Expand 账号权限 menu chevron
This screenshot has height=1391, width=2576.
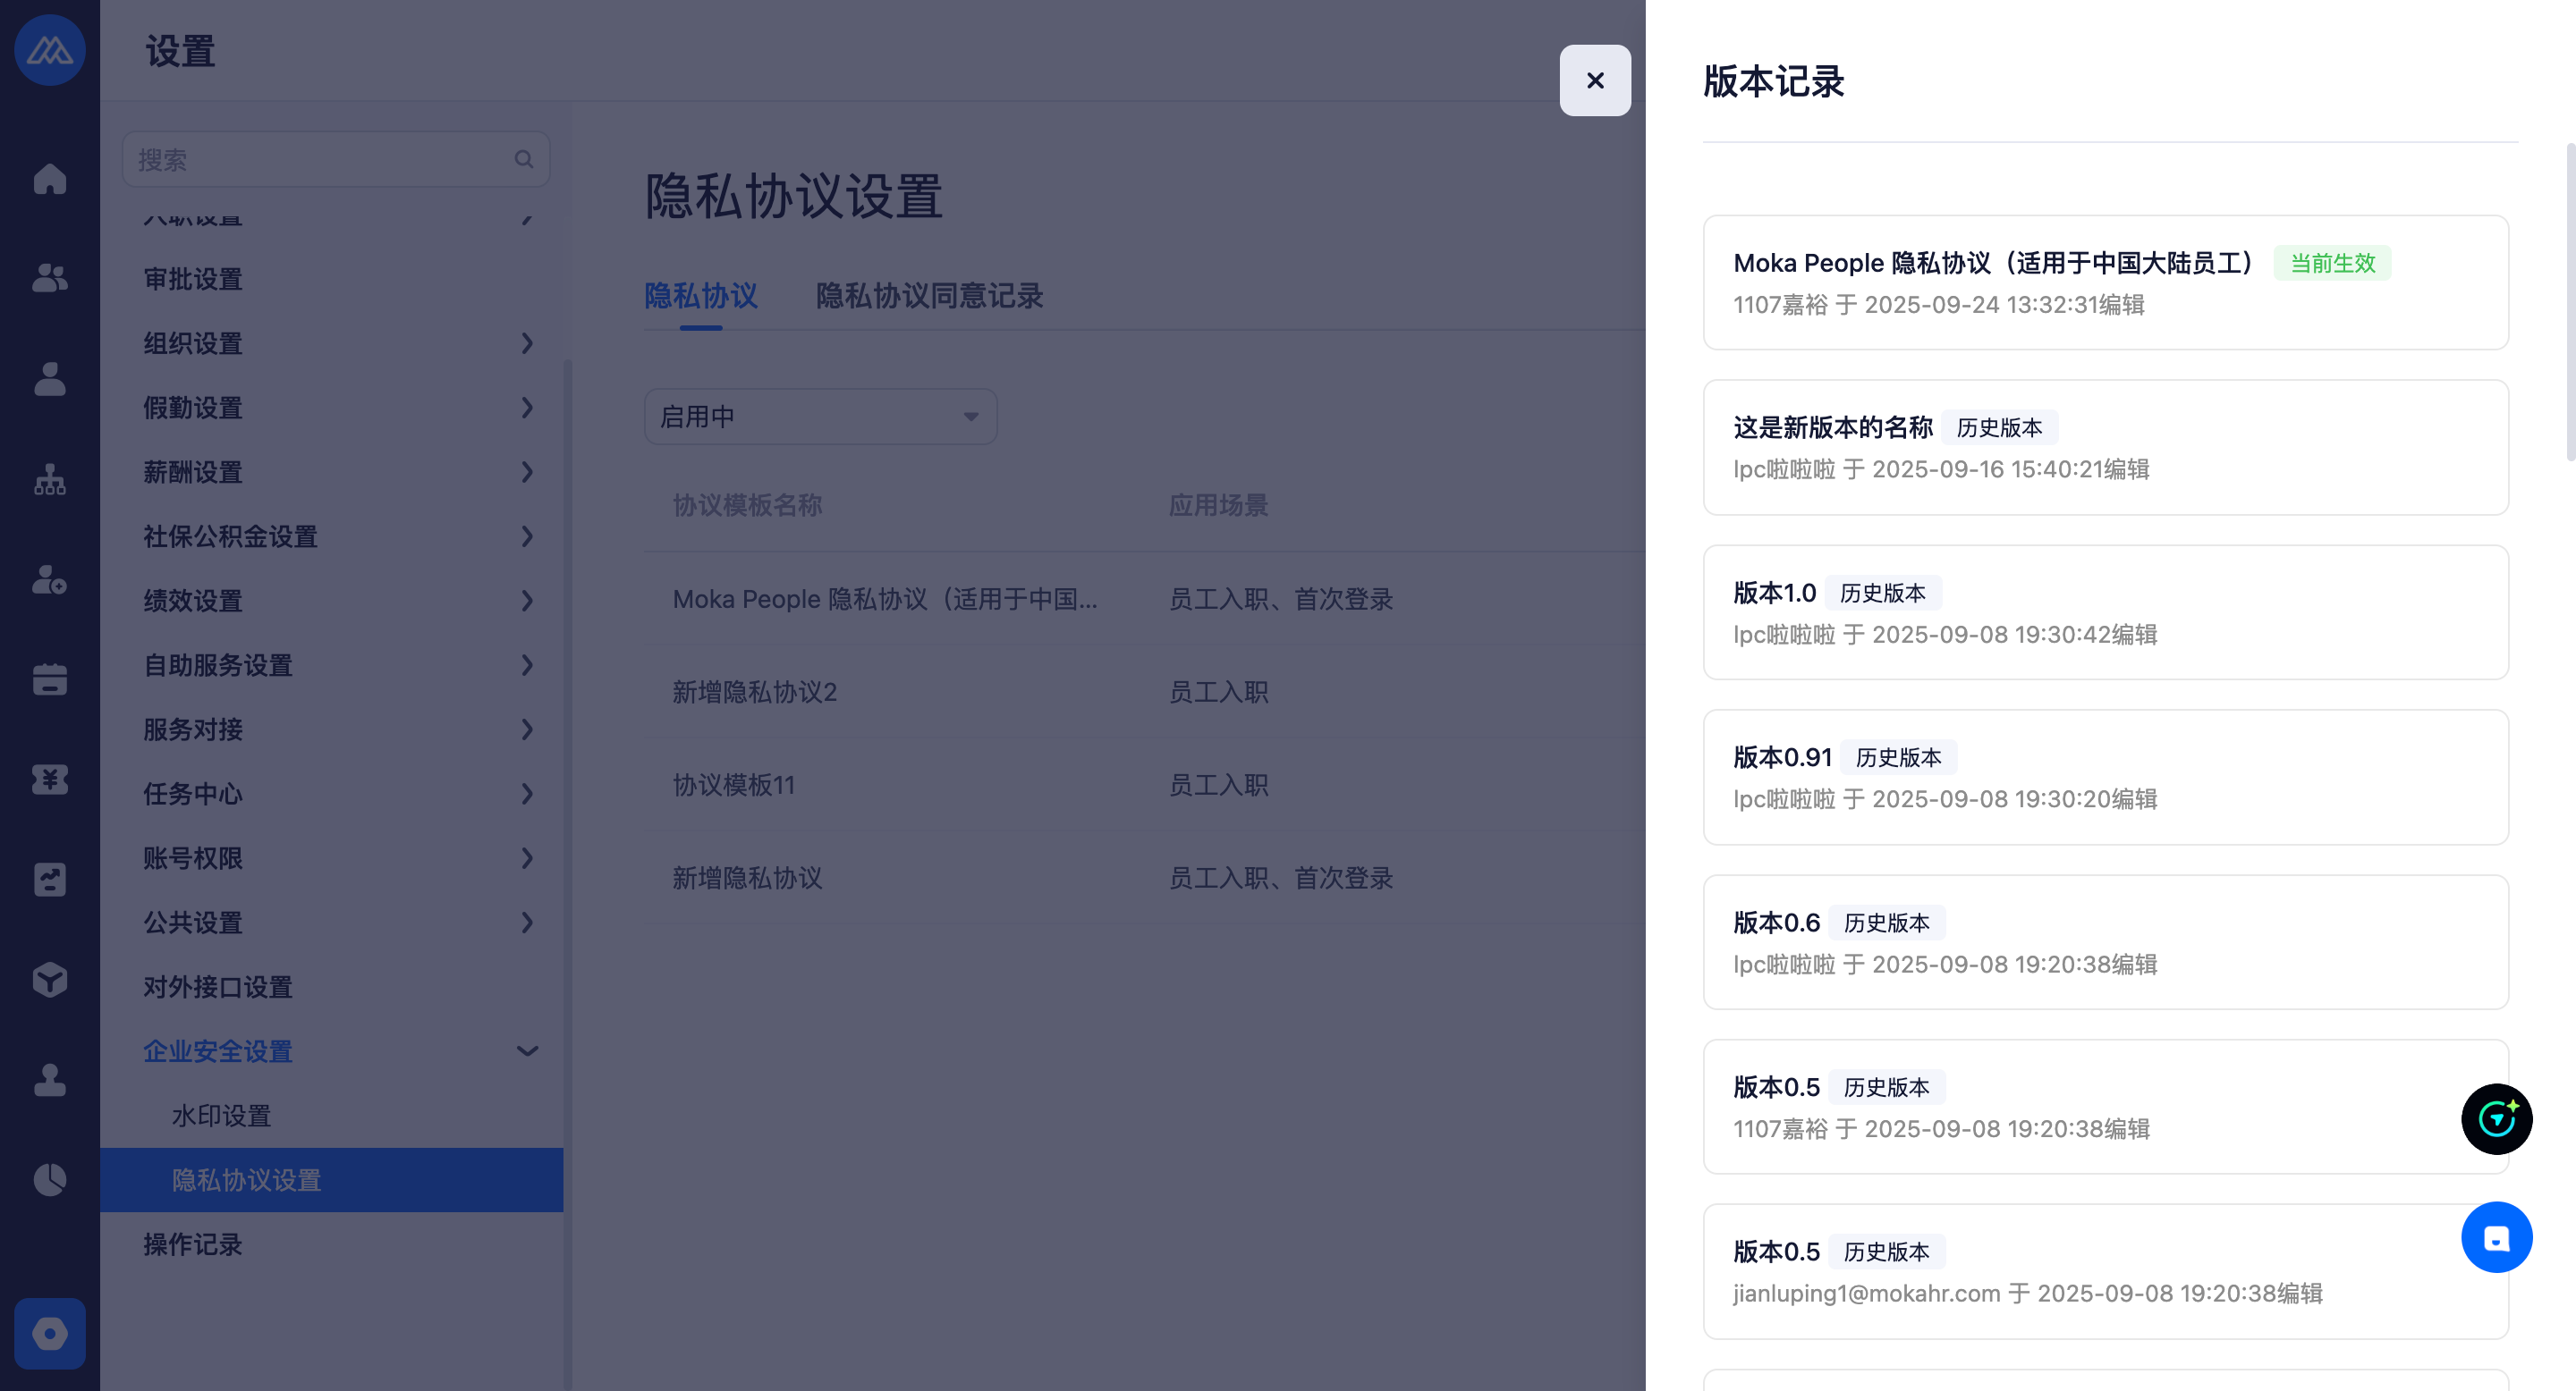(x=527, y=858)
